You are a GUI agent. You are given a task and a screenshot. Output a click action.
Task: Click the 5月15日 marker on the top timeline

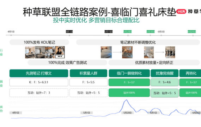click(x=109, y=31)
